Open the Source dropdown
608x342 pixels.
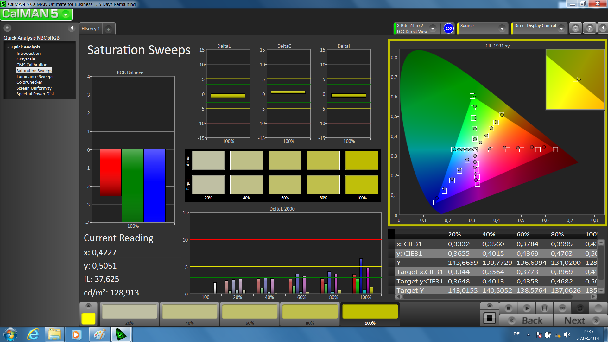(x=502, y=28)
